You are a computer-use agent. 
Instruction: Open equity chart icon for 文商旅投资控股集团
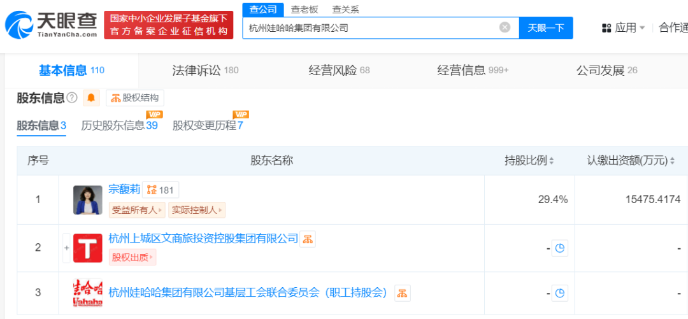tap(308, 239)
